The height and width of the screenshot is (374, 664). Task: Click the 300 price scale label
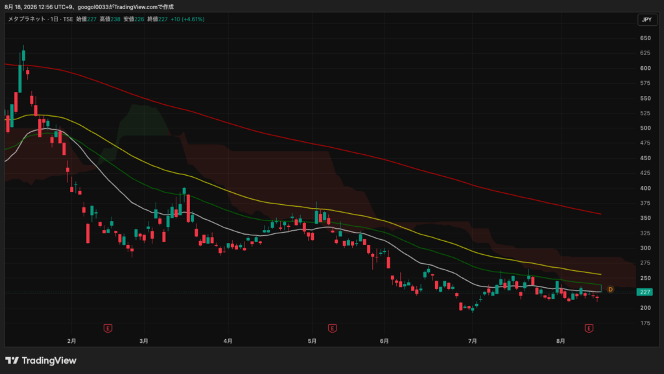645,248
